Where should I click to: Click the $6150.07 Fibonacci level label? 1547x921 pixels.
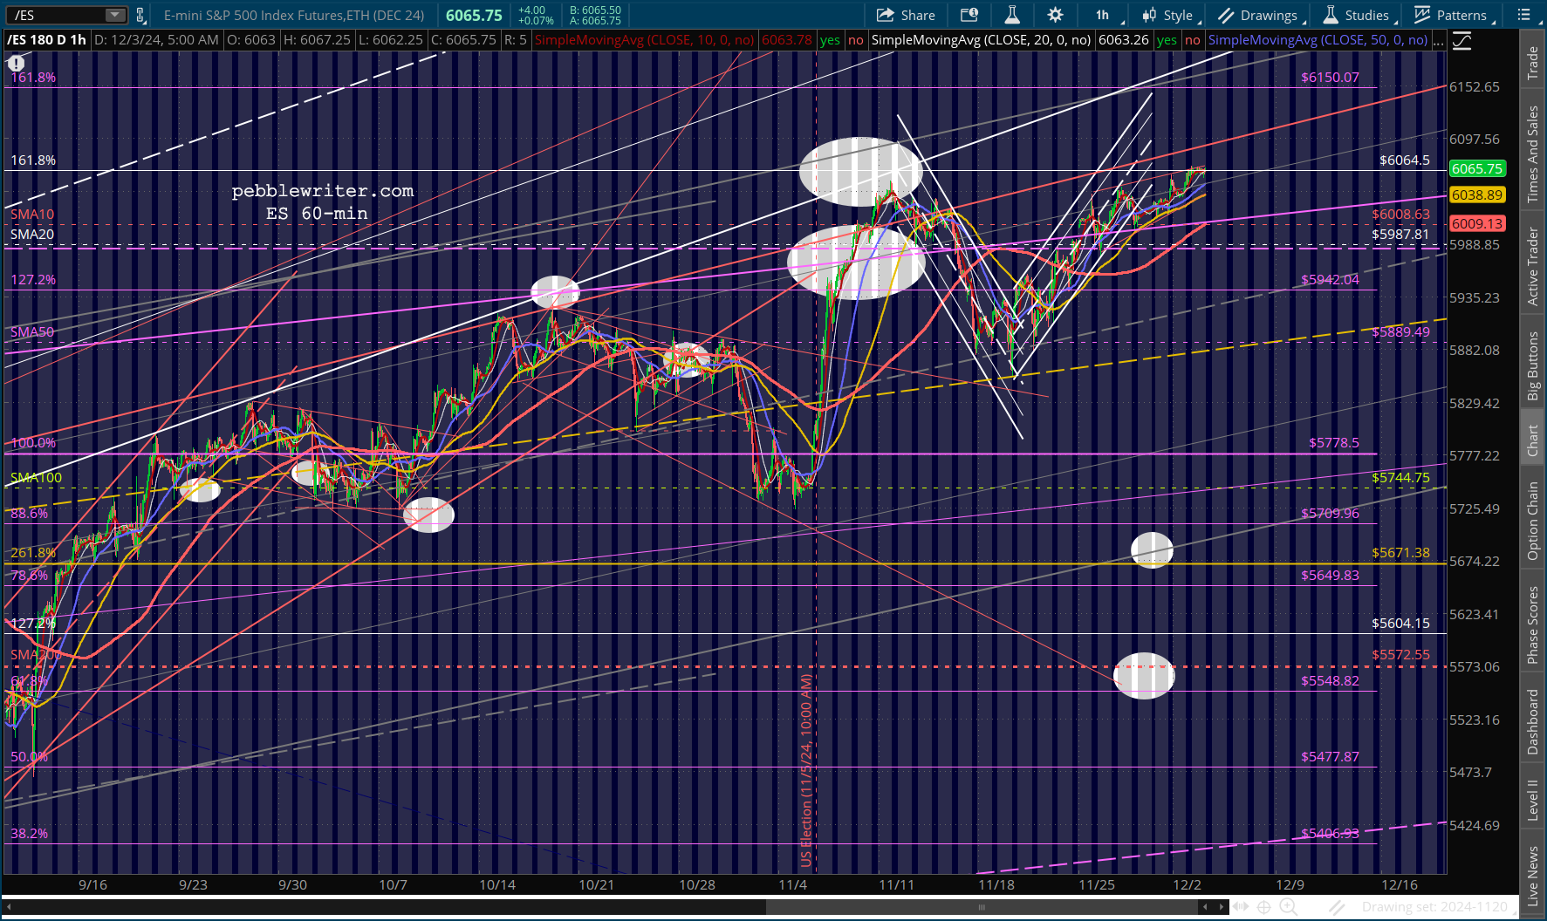click(1330, 77)
